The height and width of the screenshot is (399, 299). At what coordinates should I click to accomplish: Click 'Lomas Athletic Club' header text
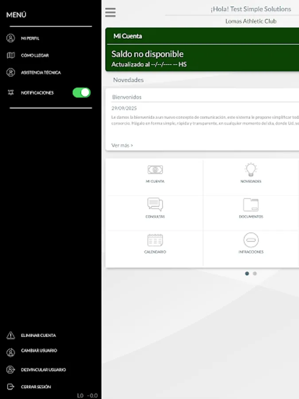(x=251, y=21)
